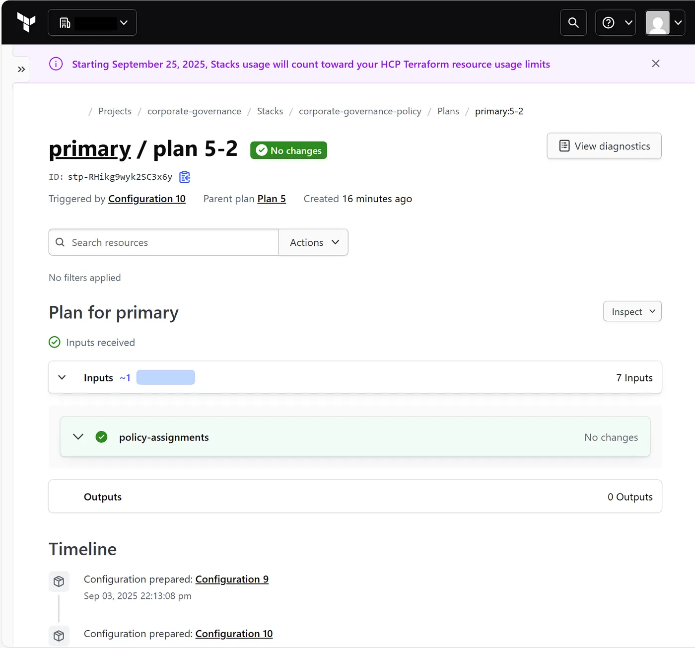Open the user avatar account menu
Image resolution: width=695 pixels, height=648 pixels.
click(x=665, y=22)
